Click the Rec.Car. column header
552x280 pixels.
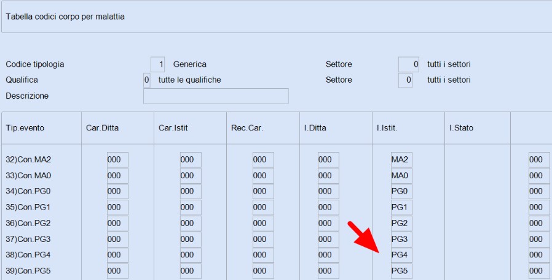(246, 128)
